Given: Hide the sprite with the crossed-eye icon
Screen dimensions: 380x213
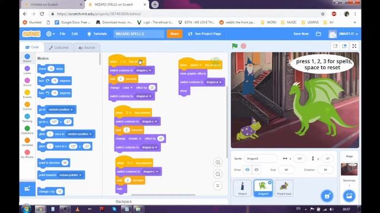Looking at the screenshot, I should pyautogui.click(x=256, y=170).
